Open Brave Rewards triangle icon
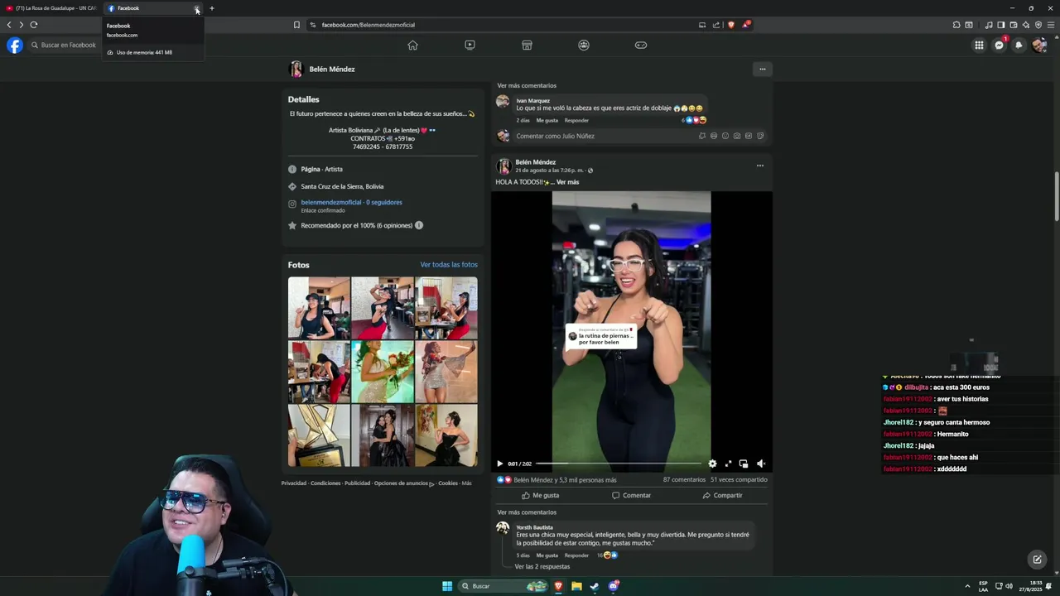1060x596 pixels. coord(745,25)
